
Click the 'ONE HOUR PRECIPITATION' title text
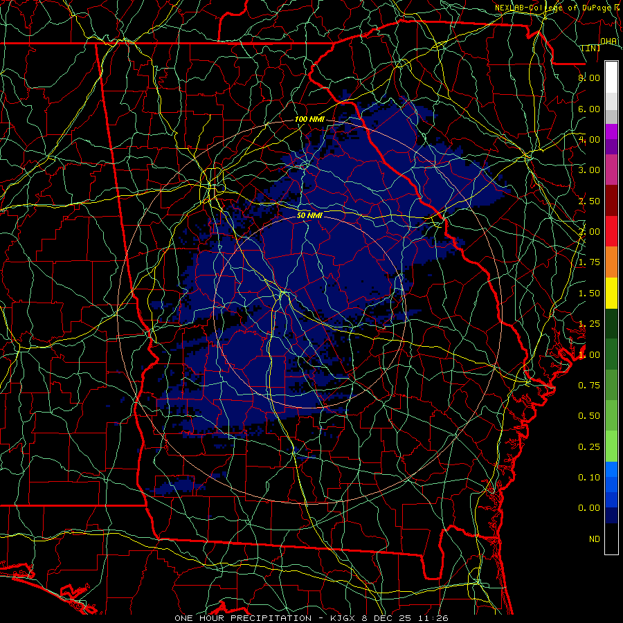(x=243, y=618)
